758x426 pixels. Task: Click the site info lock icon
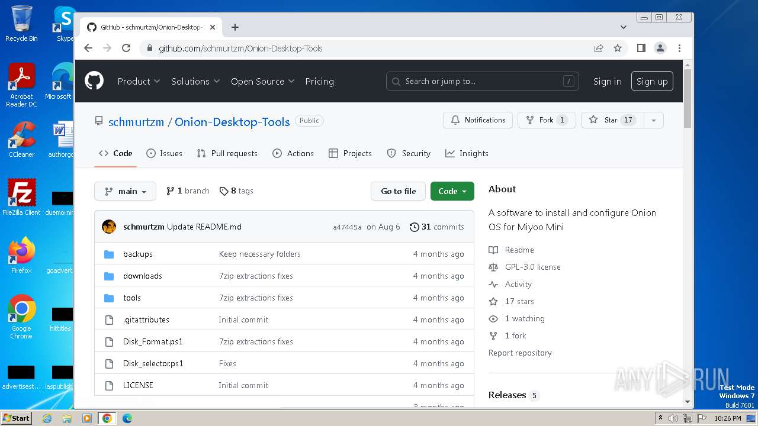pyautogui.click(x=149, y=49)
